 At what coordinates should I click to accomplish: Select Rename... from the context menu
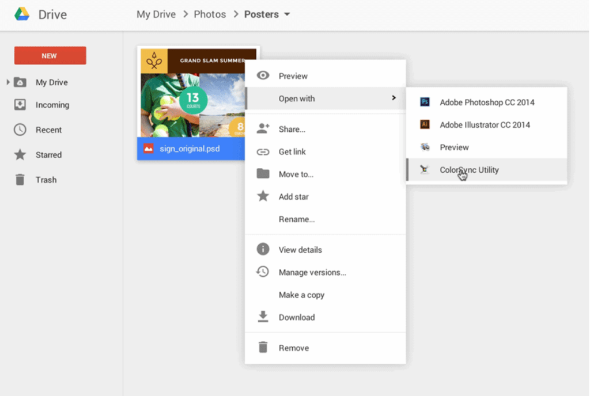click(296, 219)
